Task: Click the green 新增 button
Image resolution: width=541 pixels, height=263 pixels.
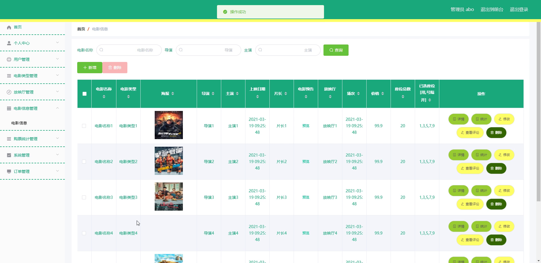Action: 90,68
